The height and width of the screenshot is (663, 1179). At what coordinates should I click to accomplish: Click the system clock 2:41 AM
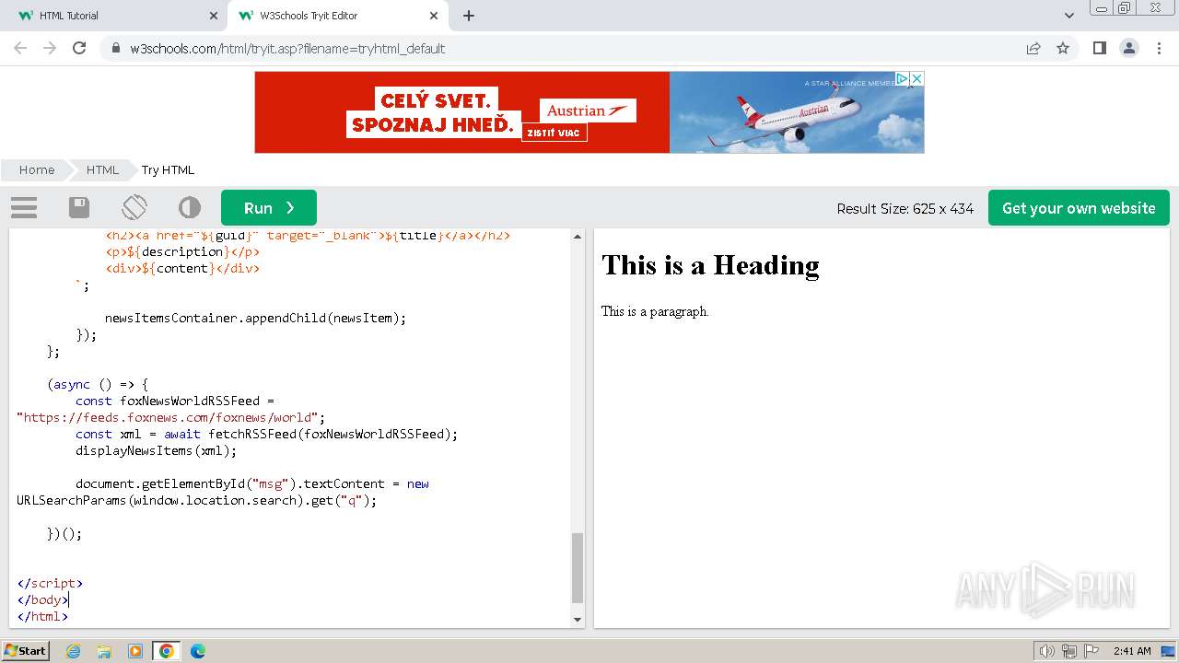point(1132,651)
